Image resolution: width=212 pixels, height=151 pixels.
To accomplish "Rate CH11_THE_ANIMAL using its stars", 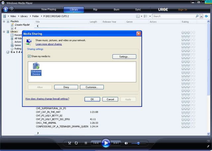I will coord(188,123).
